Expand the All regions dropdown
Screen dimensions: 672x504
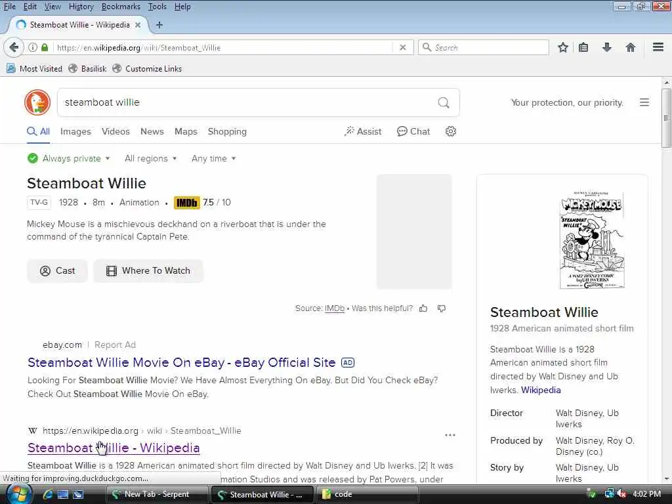(x=150, y=159)
